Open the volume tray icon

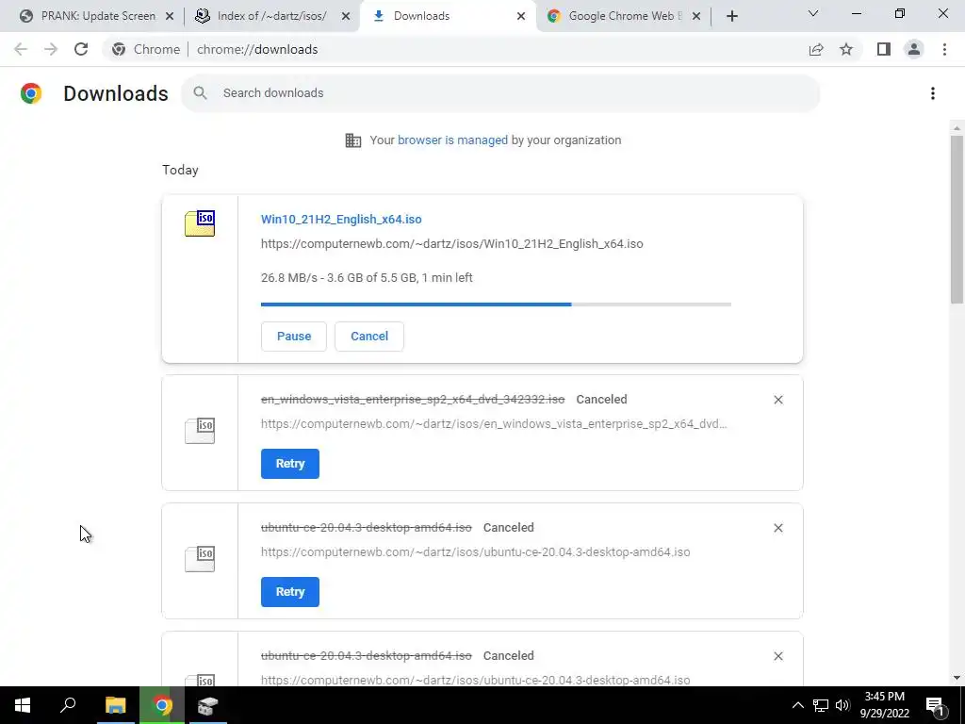click(x=843, y=705)
